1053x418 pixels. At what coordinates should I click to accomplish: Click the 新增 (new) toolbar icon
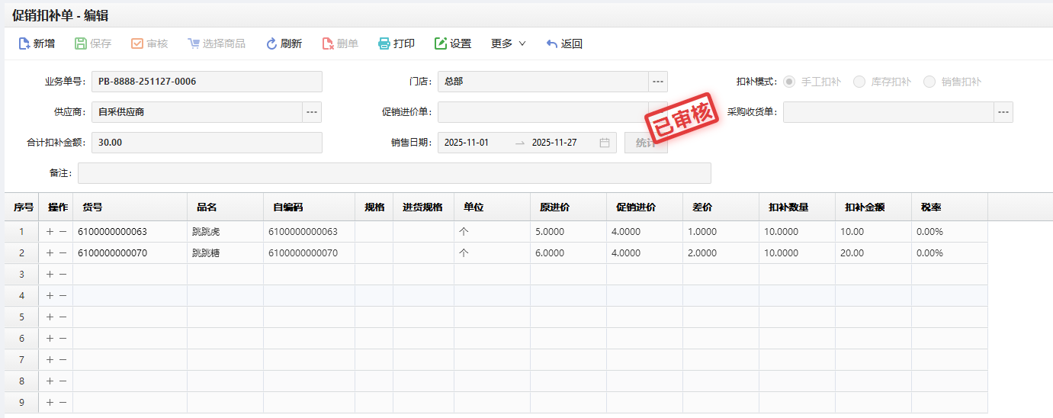24,44
